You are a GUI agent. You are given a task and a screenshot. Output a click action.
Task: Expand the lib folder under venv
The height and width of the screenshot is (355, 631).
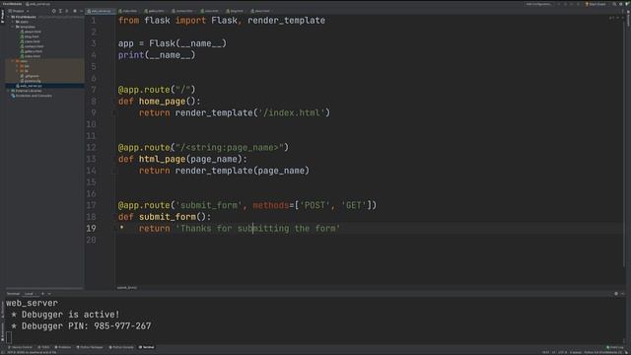coord(18,71)
